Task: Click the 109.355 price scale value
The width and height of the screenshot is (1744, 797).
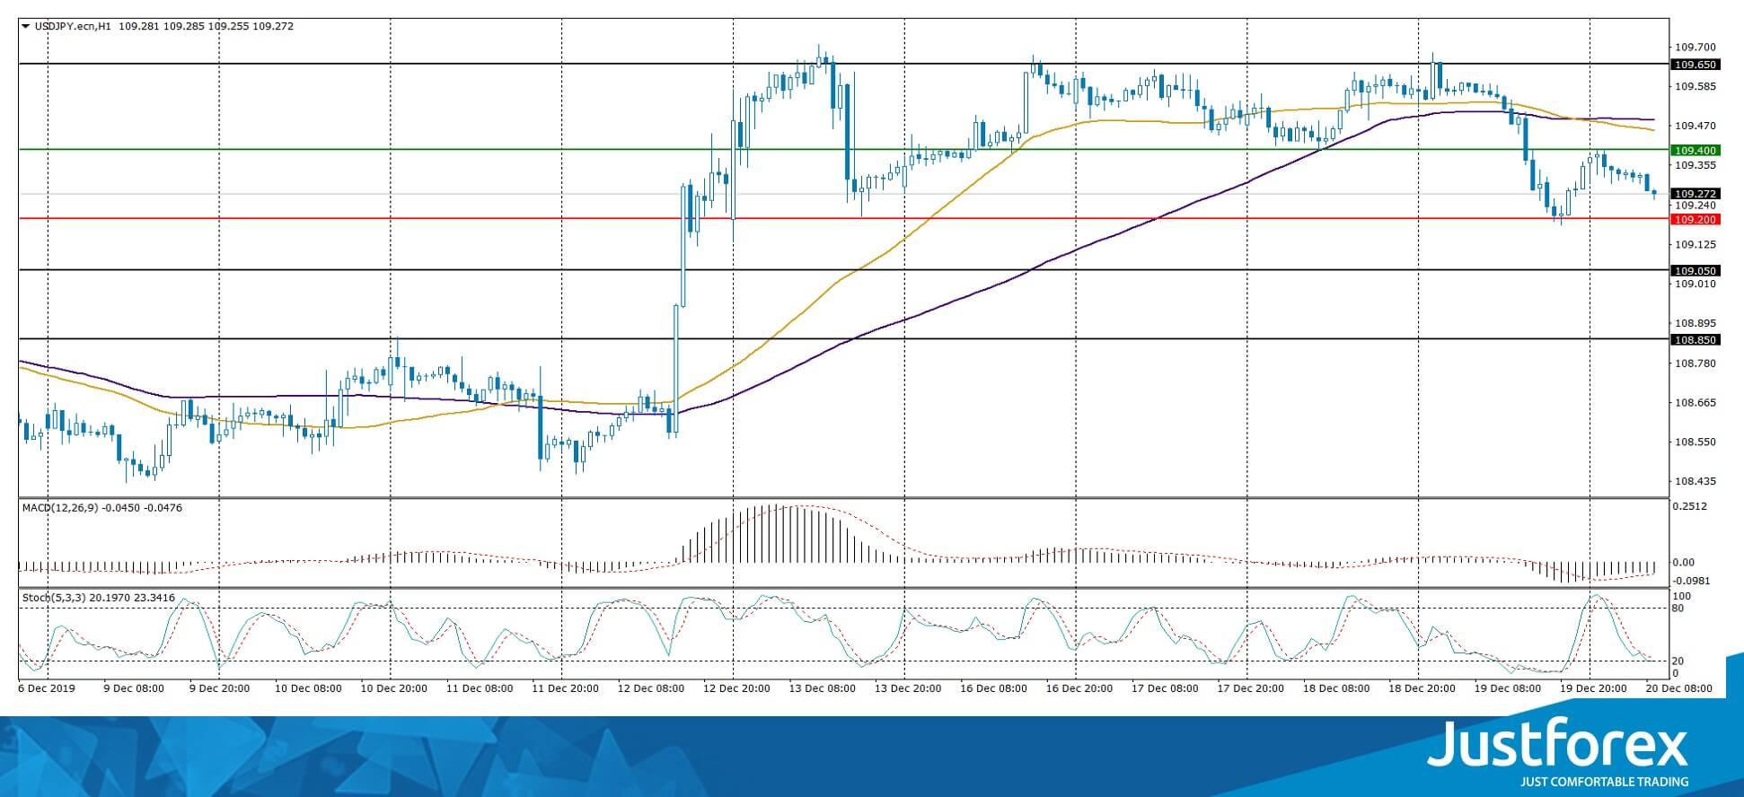Action: point(1695,165)
